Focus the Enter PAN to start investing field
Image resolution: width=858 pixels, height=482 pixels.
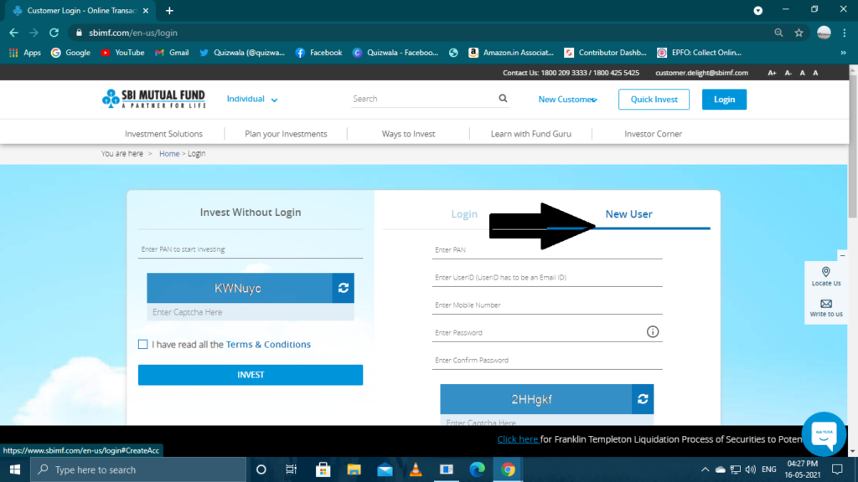[251, 249]
